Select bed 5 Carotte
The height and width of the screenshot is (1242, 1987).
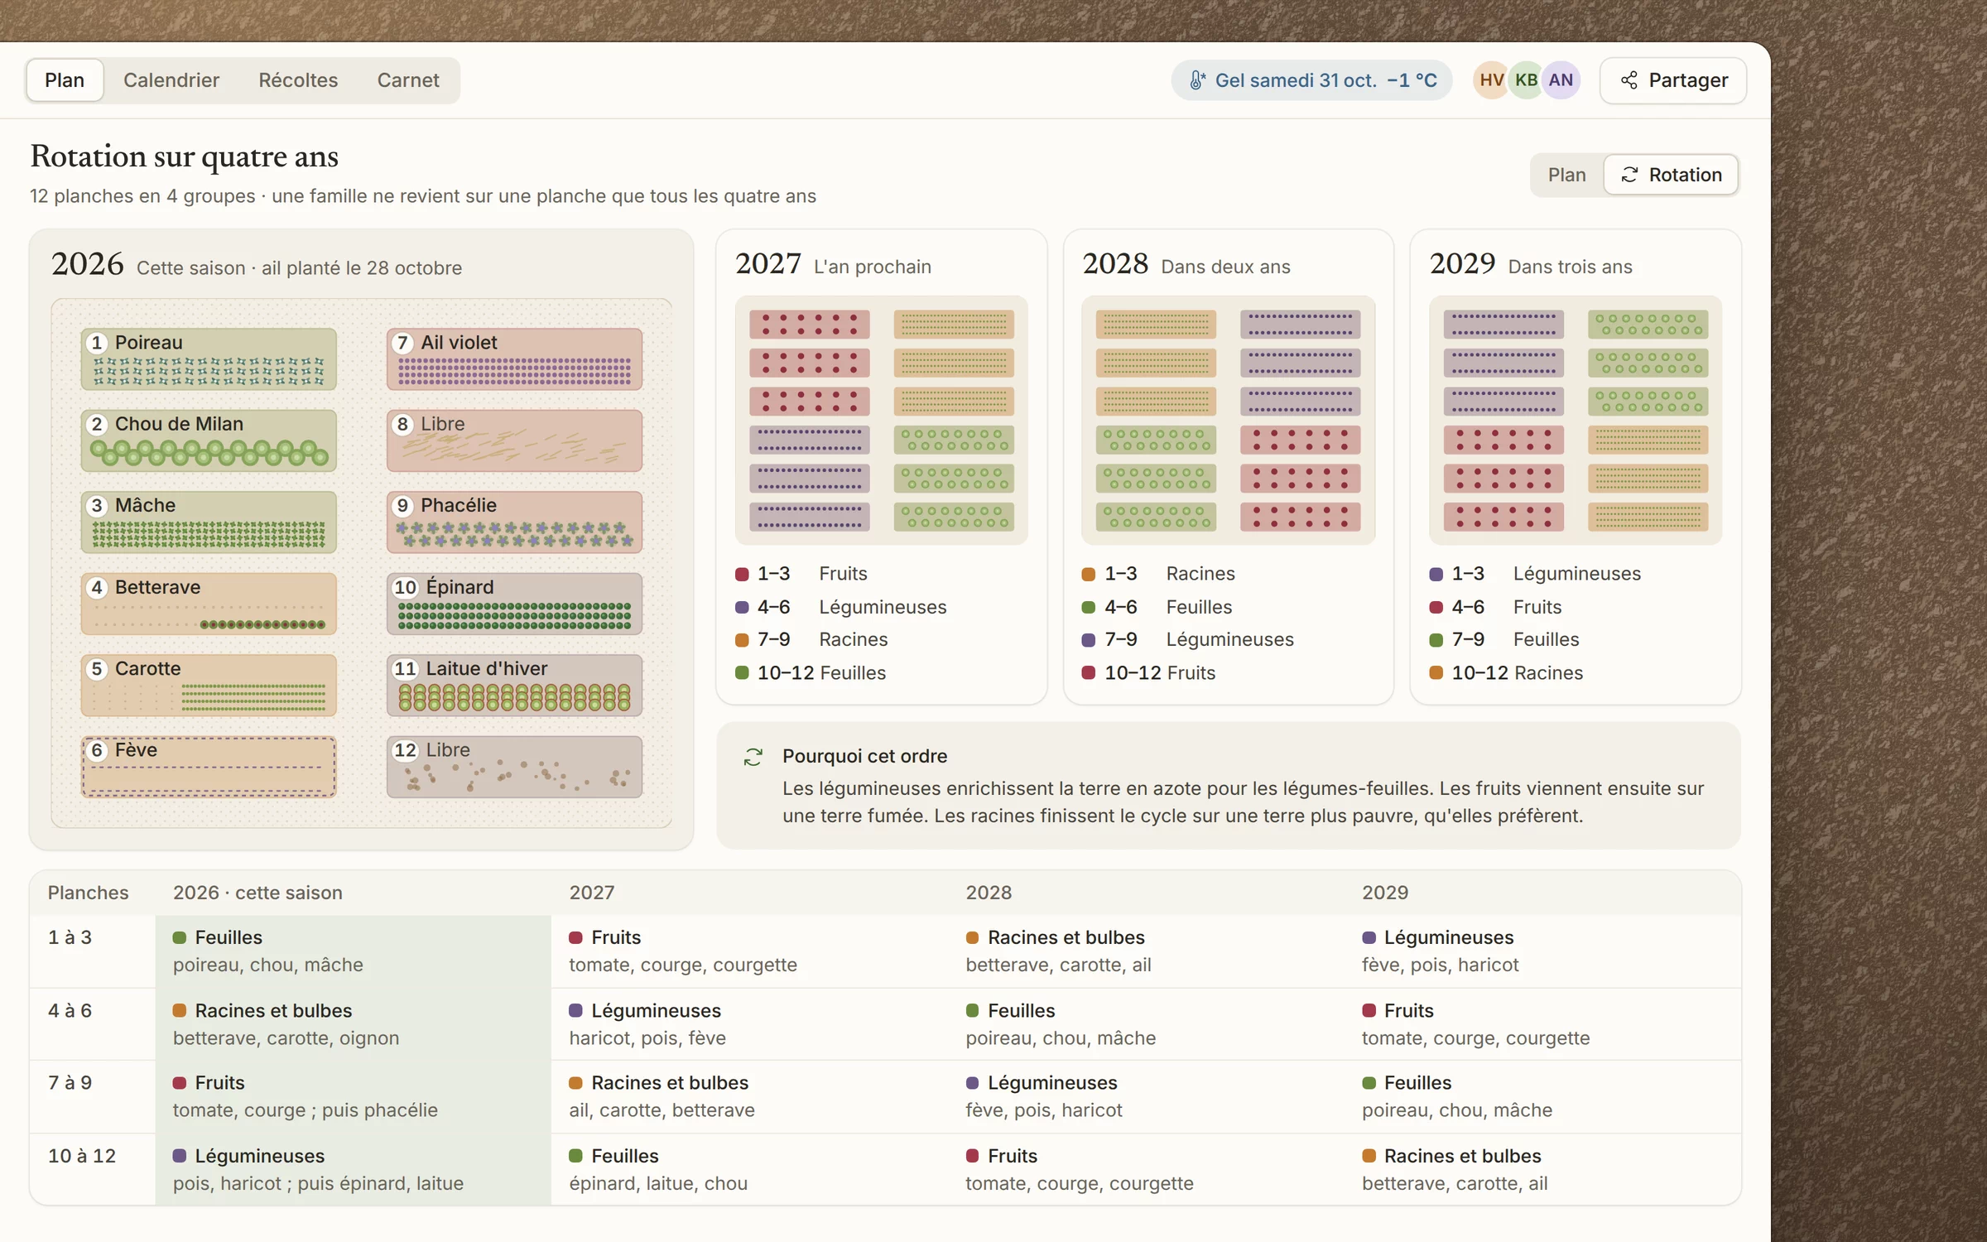pos(209,686)
